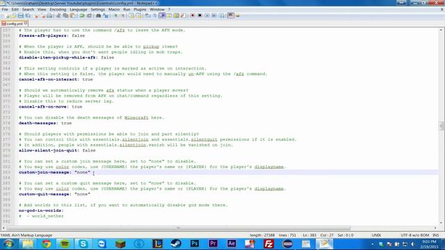Image resolution: width=445 pixels, height=250 pixels.
Task: Click the 'freeze-afk-players' key
Action: point(42,35)
